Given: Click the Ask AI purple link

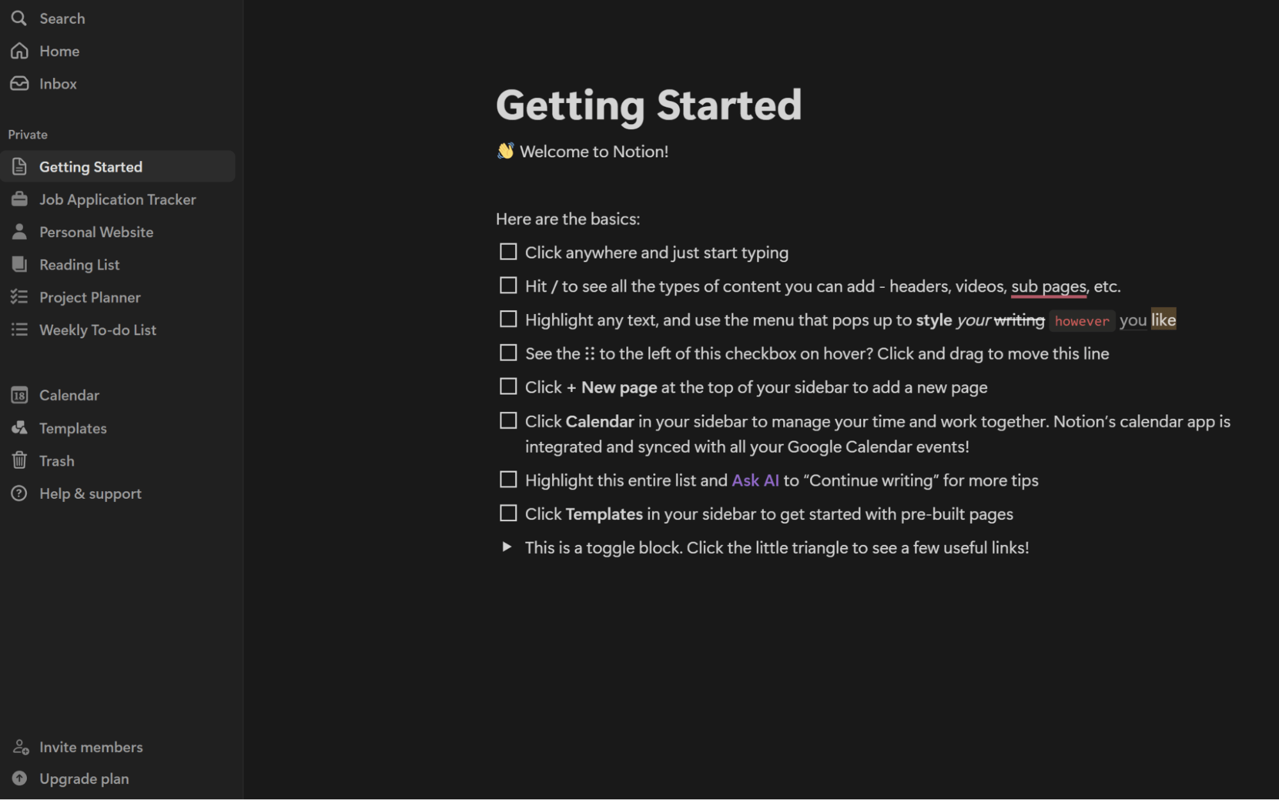Looking at the screenshot, I should (755, 480).
